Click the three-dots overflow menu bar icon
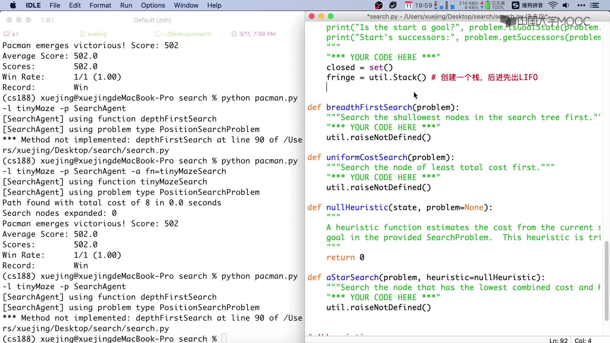The width and height of the screenshot is (610, 343). (x=581, y=5)
